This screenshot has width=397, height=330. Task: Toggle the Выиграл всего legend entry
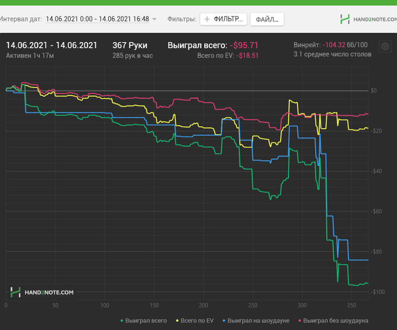point(143,320)
